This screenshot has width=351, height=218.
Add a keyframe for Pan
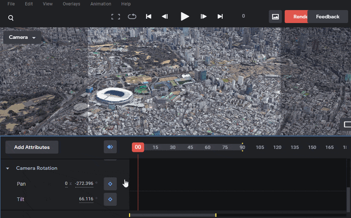click(110, 183)
